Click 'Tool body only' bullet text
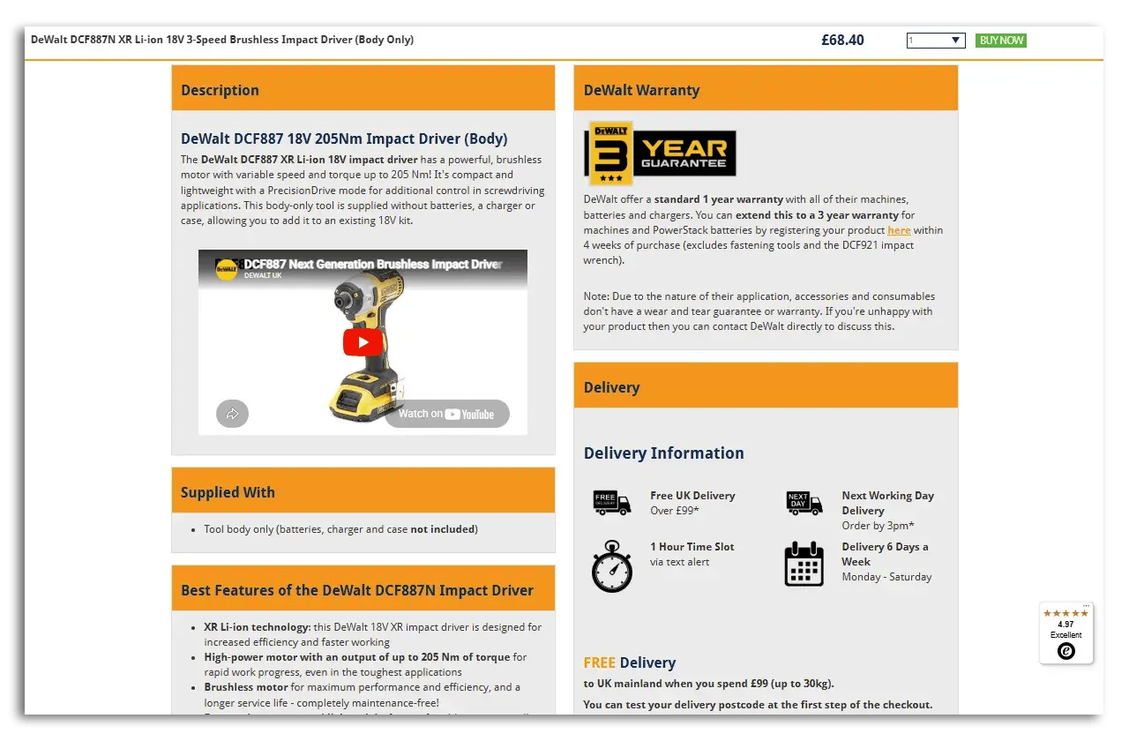 [x=341, y=529]
